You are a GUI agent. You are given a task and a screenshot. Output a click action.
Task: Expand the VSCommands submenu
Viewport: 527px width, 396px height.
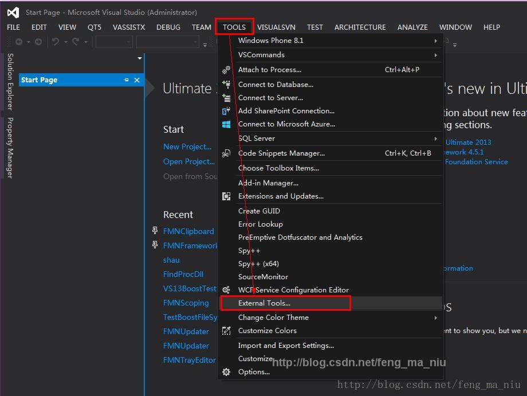coord(435,55)
